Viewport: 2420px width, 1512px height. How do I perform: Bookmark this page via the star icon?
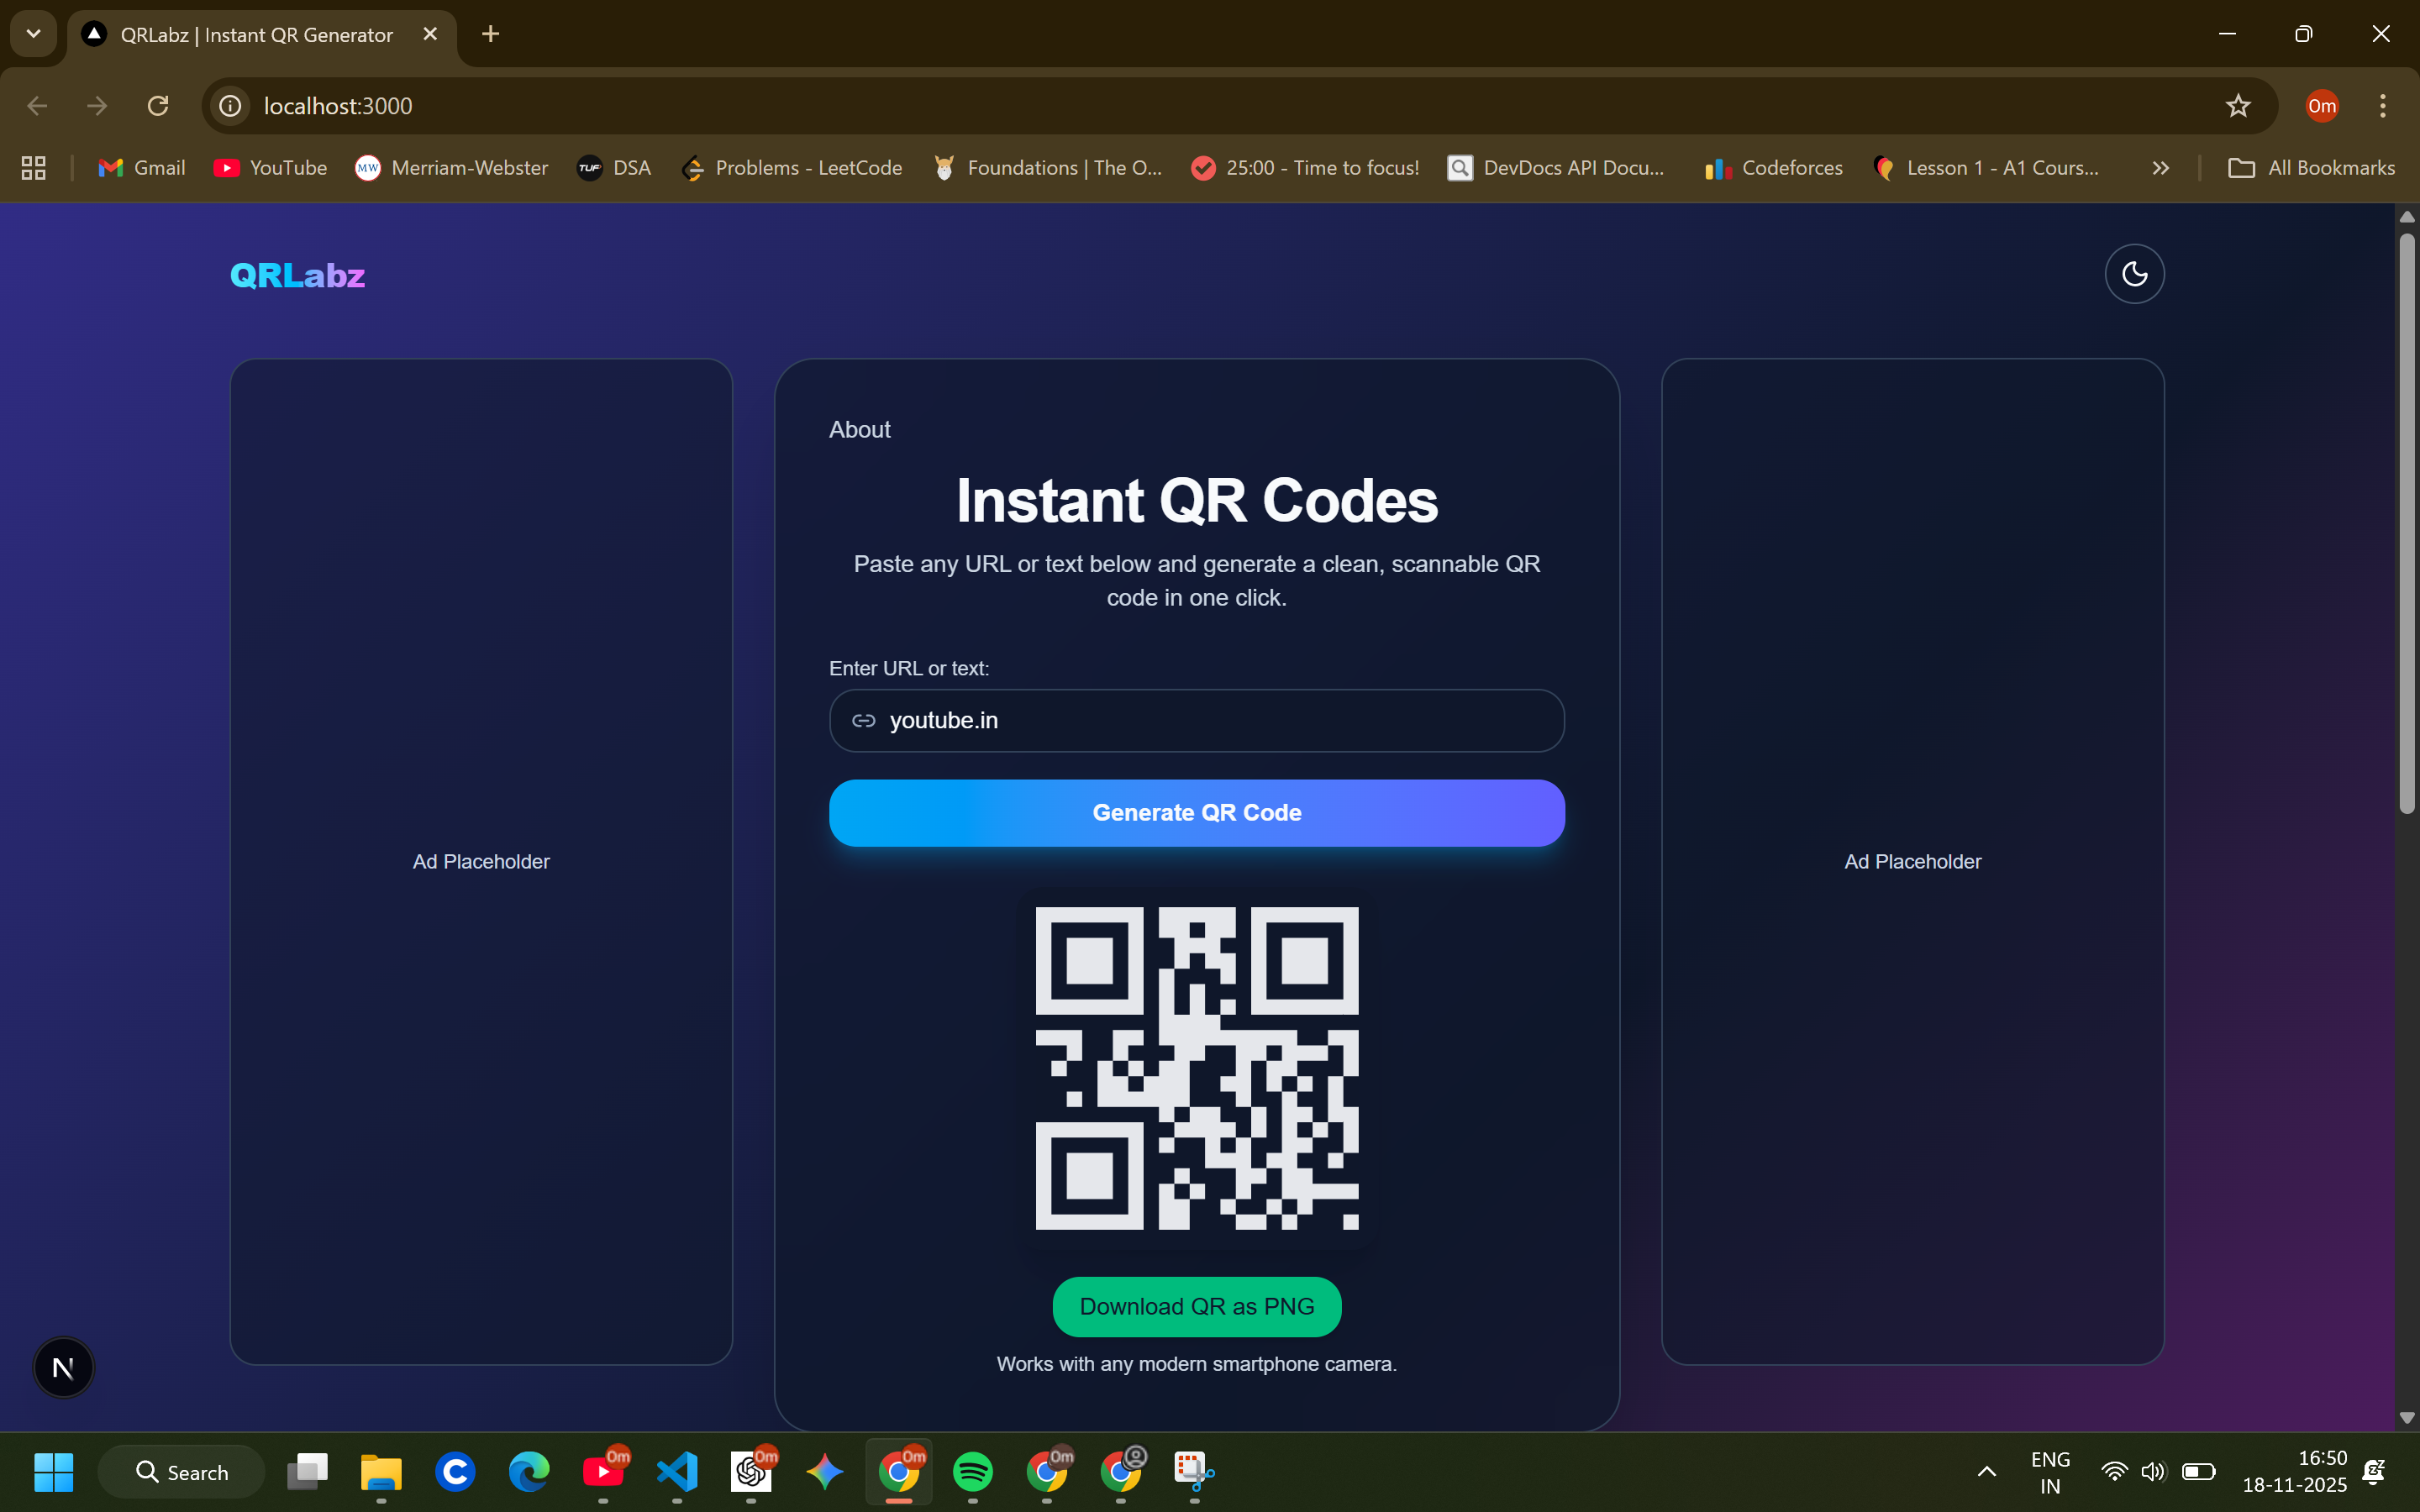point(2237,105)
